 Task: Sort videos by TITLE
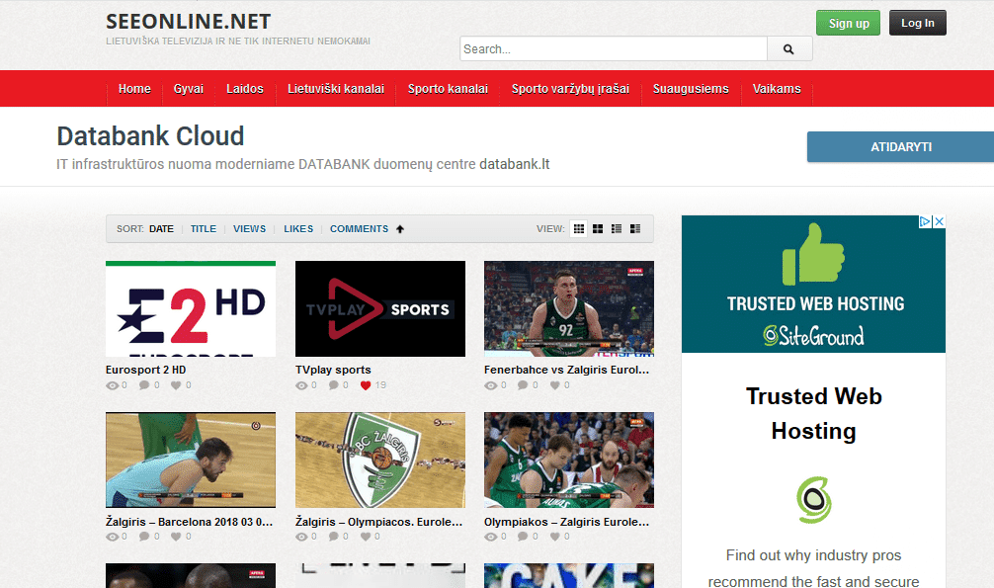[204, 229]
